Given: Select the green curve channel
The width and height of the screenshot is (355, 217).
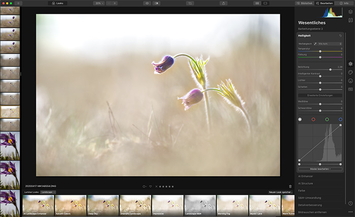Looking at the screenshot, I should pyautogui.click(x=327, y=119).
